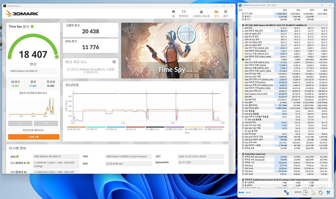This screenshot has width=336, height=199.
Task: Click the 3DMark logo
Action: coord(22,13)
